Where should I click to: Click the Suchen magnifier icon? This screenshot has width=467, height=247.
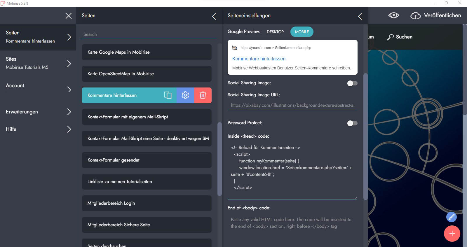[x=390, y=37]
